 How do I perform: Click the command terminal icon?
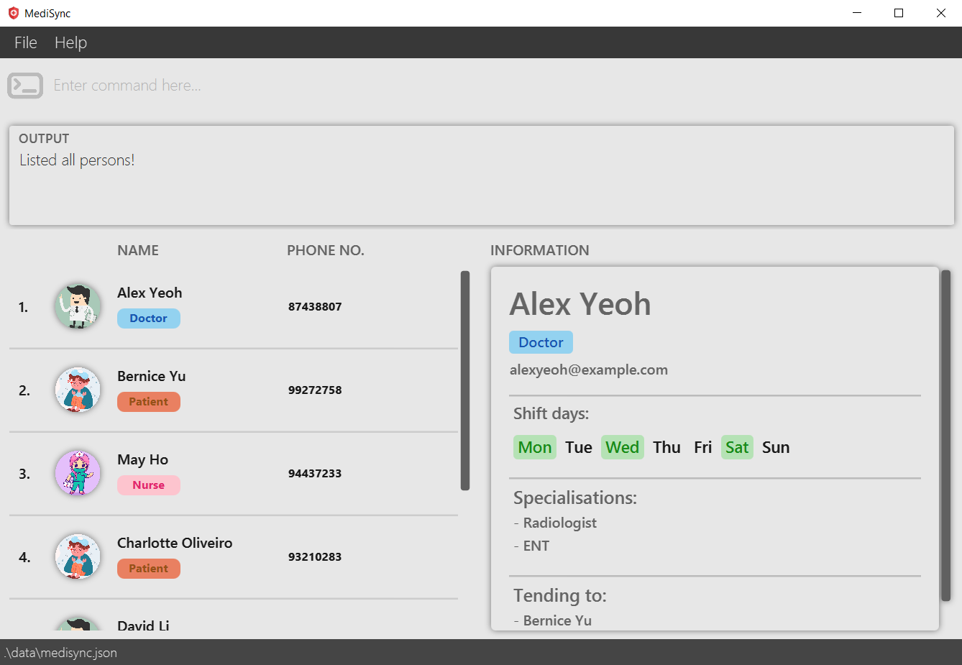point(25,86)
